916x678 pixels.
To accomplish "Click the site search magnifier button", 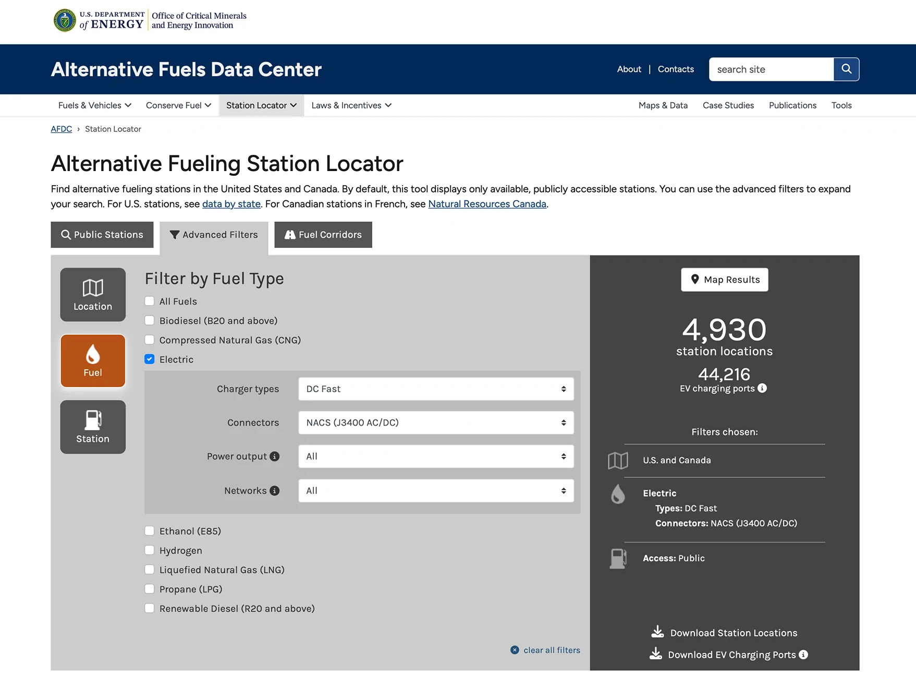I will (846, 69).
